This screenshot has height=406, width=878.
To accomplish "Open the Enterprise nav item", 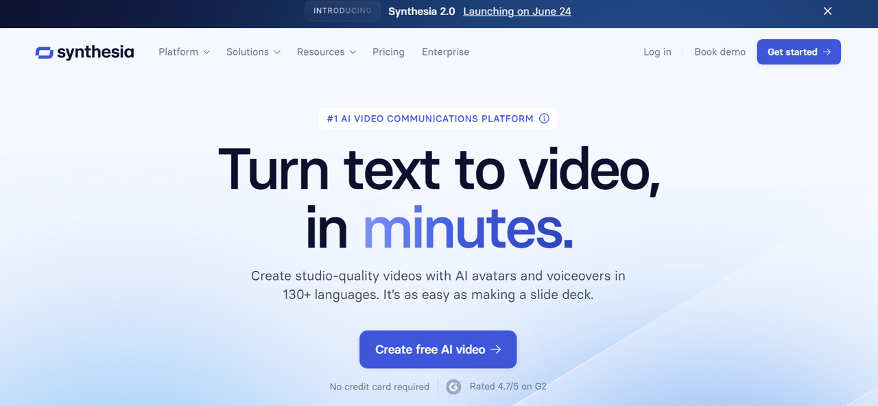I will 445,52.
